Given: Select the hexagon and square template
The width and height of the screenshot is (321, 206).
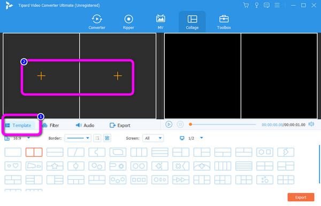Looking at the screenshot, I should (265, 152).
